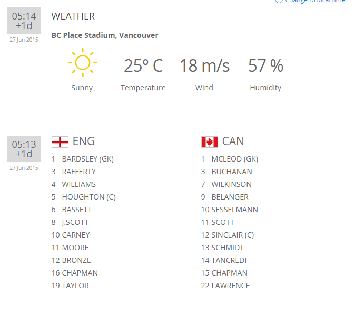Select England captain HOUGHTON (C)

tap(88, 197)
